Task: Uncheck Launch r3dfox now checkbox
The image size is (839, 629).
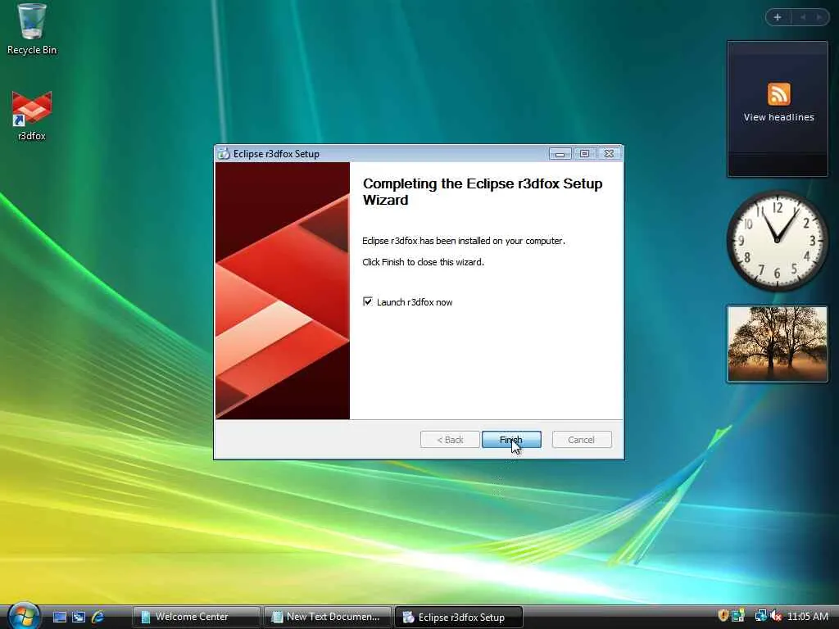Action: point(368,301)
